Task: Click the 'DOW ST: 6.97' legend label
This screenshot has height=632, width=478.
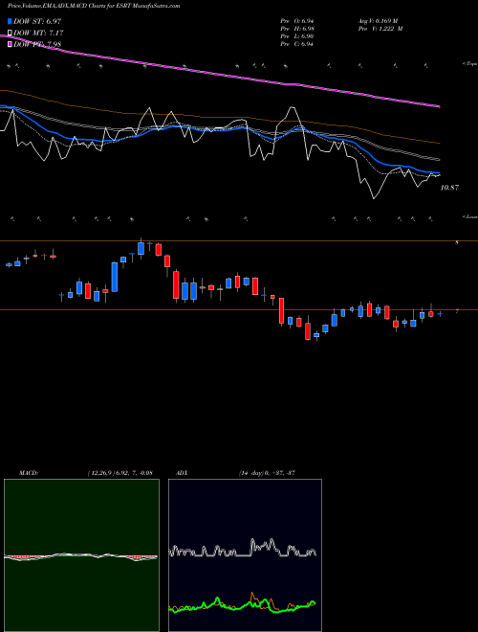Action: click(x=37, y=21)
